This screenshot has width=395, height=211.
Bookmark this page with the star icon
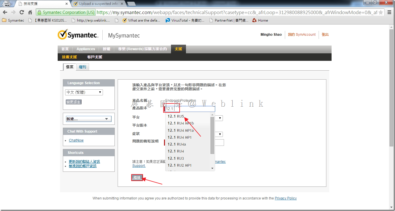381,12
